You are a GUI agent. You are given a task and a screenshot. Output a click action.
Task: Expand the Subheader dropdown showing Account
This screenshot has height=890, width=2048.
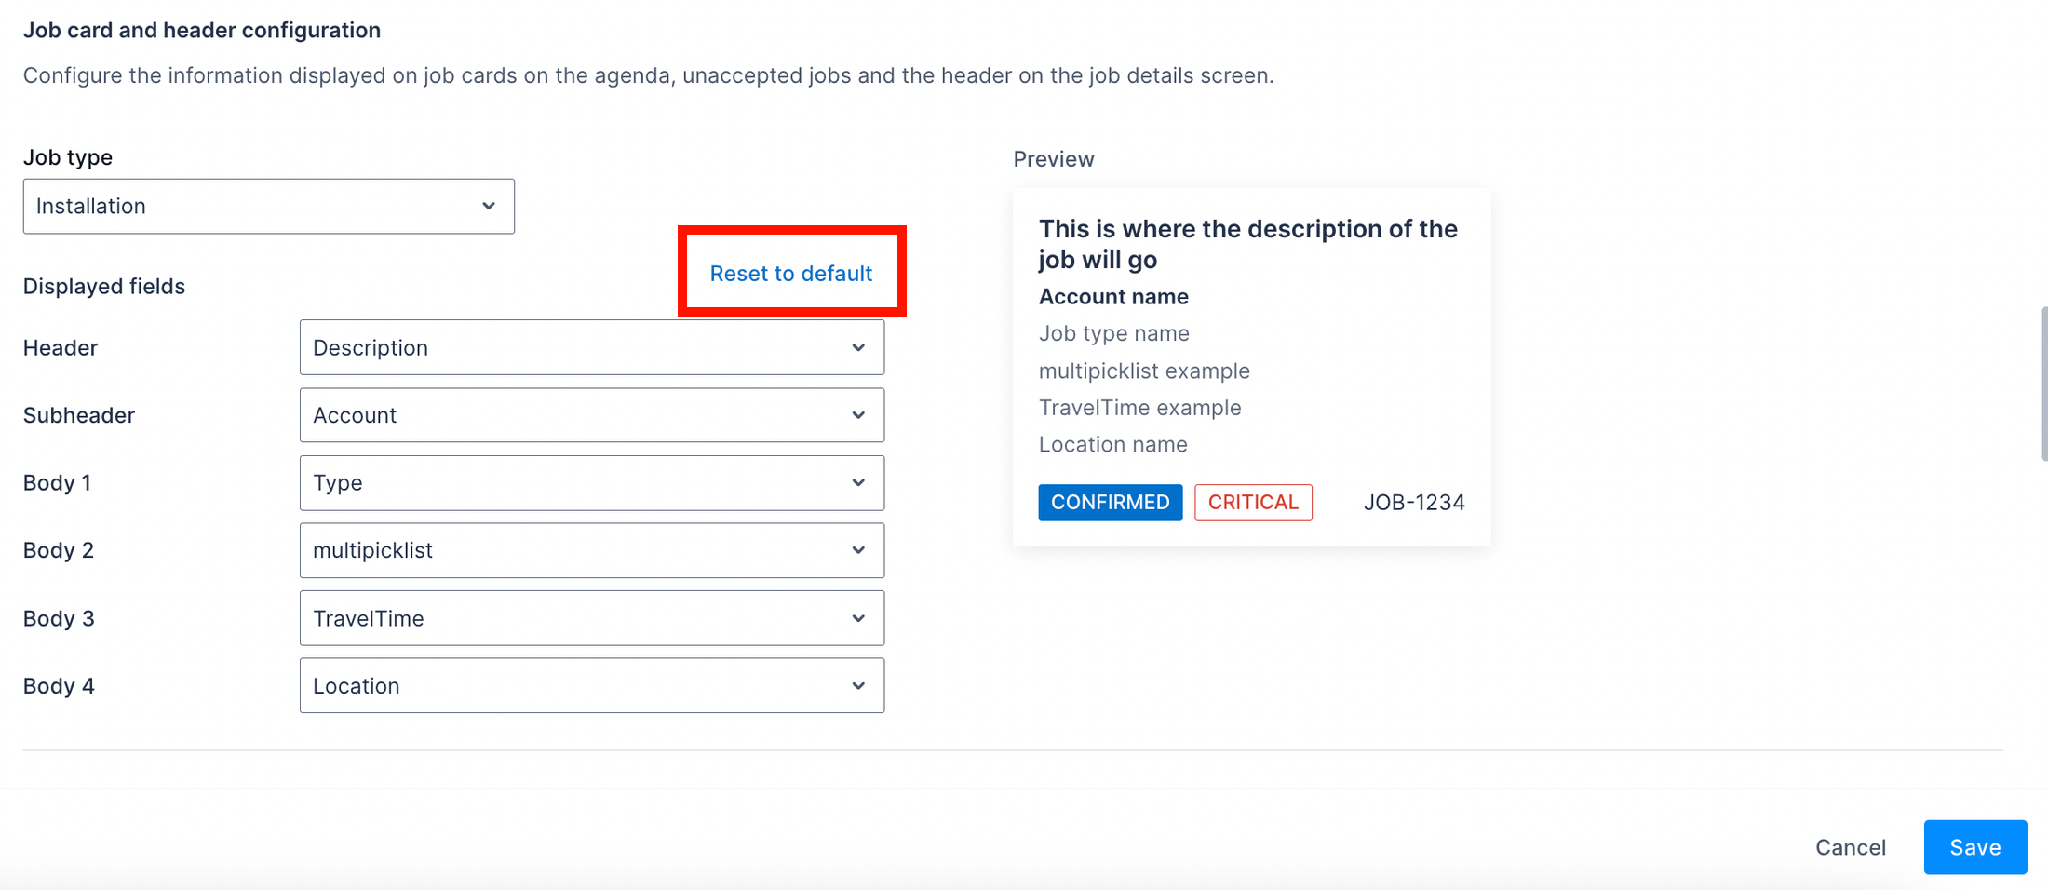point(591,415)
